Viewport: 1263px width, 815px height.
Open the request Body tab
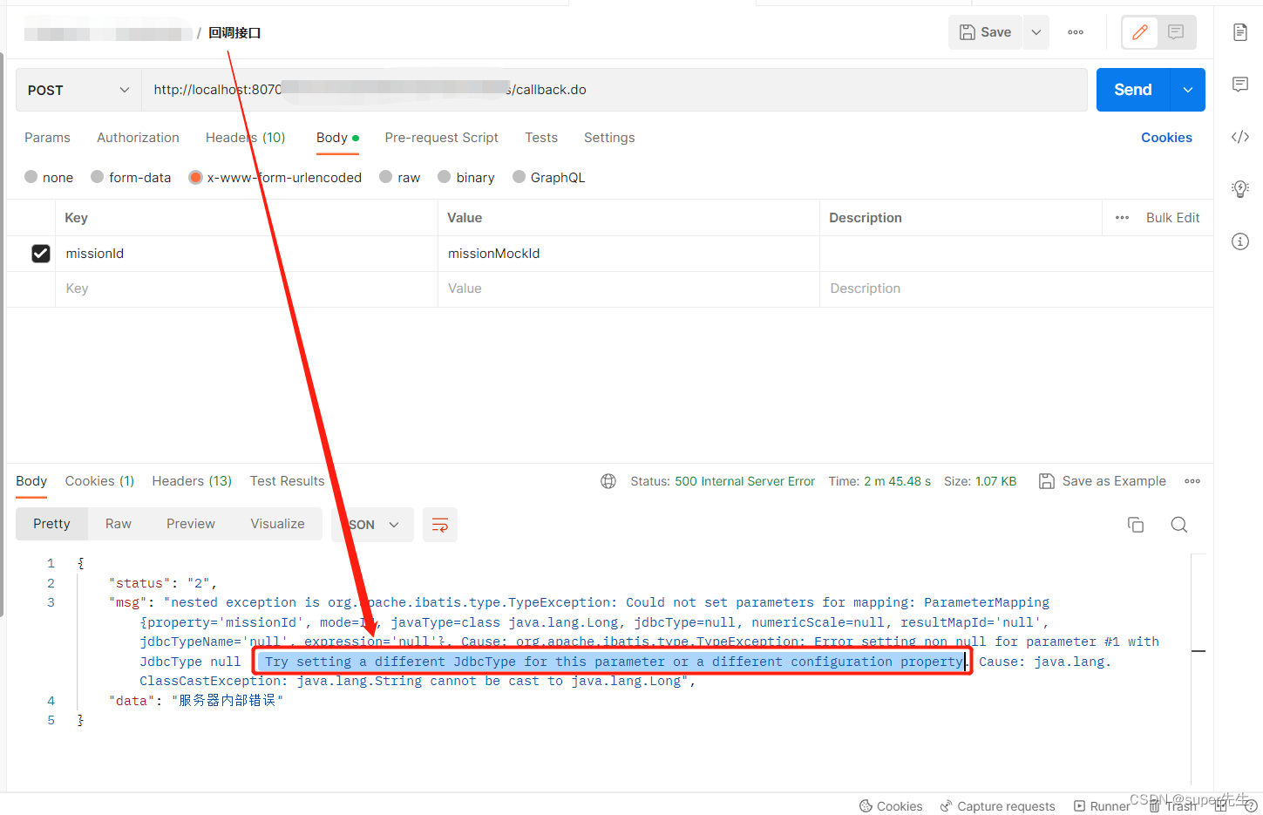click(337, 138)
